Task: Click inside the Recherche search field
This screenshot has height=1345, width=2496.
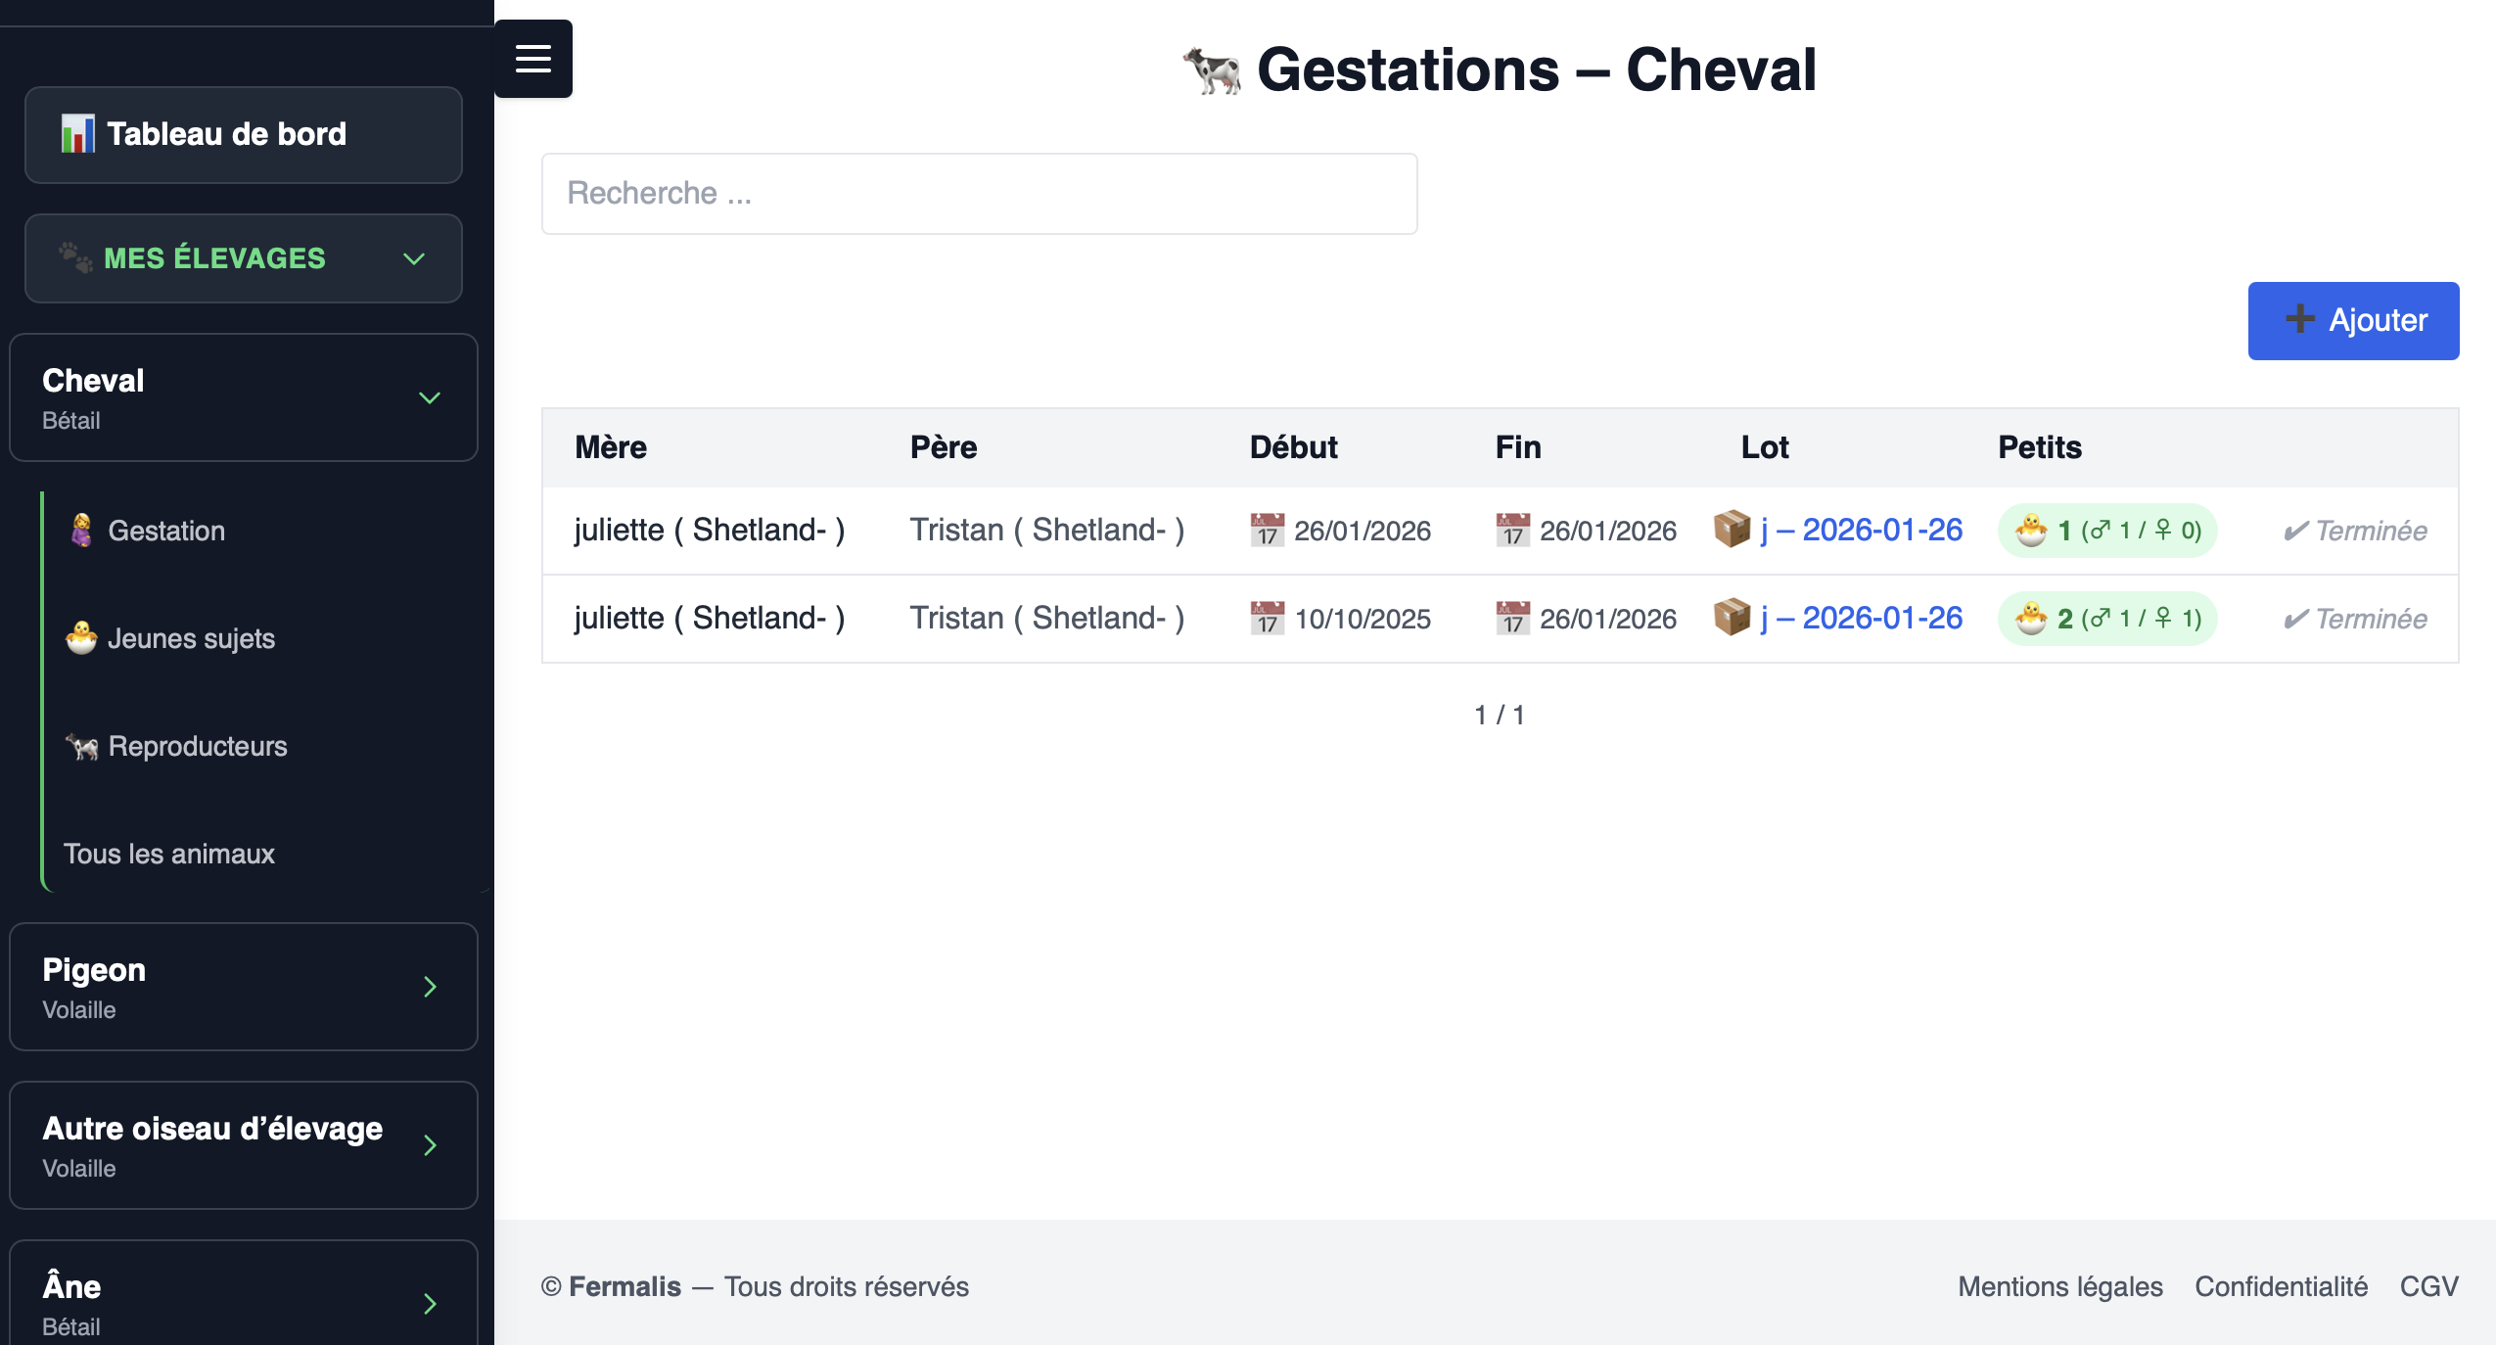Action: [x=978, y=193]
